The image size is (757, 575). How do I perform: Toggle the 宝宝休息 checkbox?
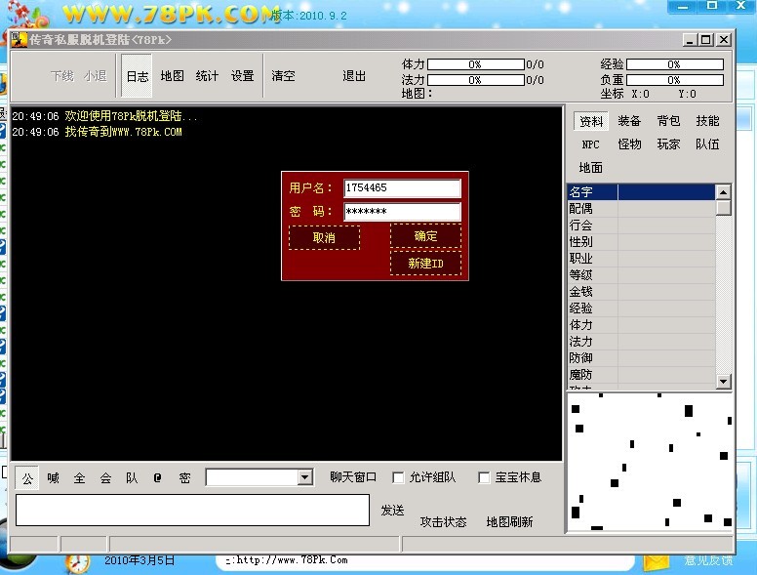[484, 478]
